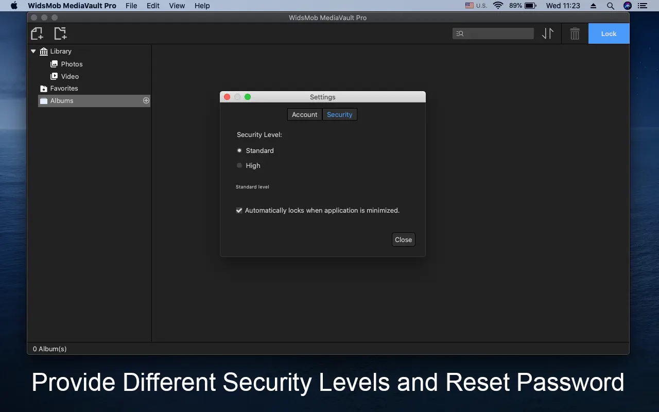The image size is (659, 412).
Task: Click the 0 Album(s) status text
Action: (x=50, y=349)
